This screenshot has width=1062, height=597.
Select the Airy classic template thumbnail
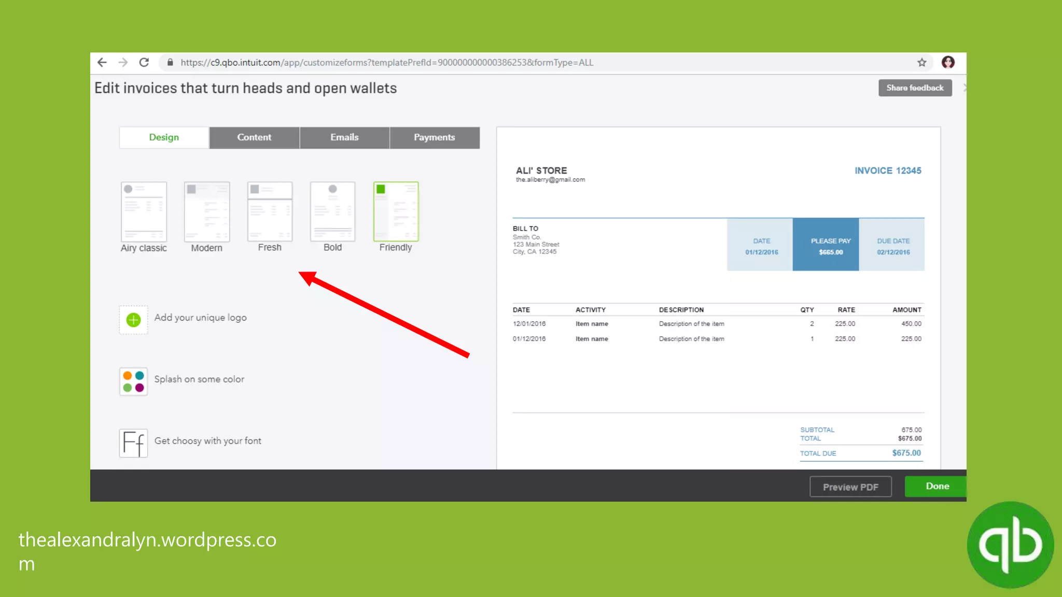(144, 211)
